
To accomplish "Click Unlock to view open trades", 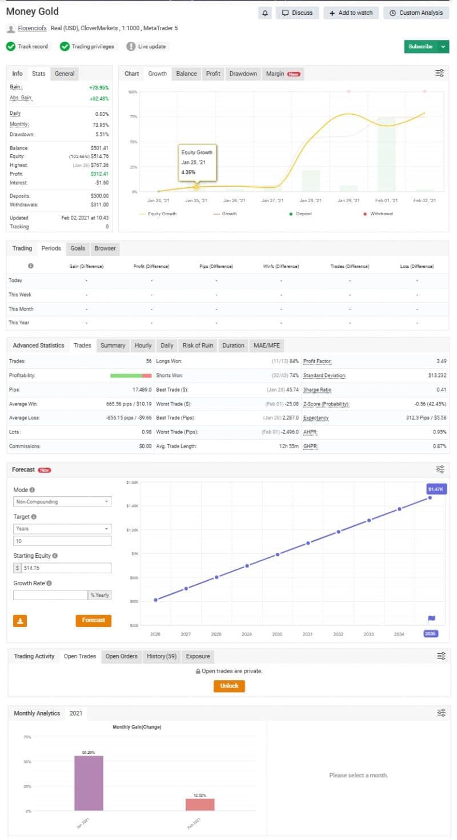I will click(229, 686).
